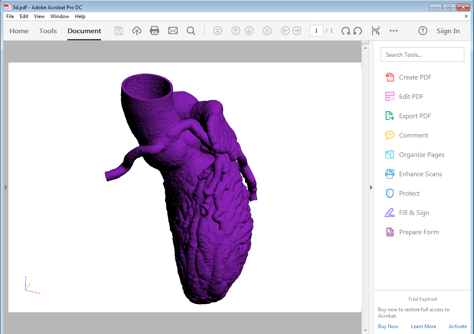Email the document using the envelope icon
Screen dimensions: 474x334
[x=173, y=30]
